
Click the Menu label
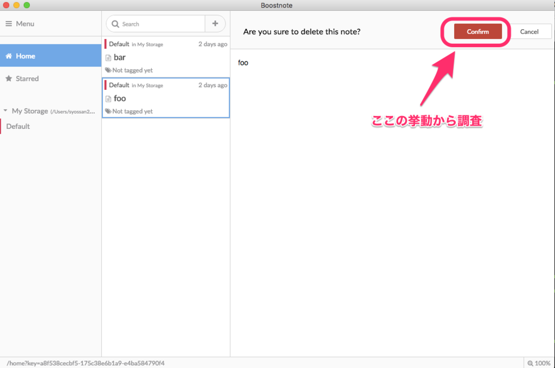[x=25, y=24]
